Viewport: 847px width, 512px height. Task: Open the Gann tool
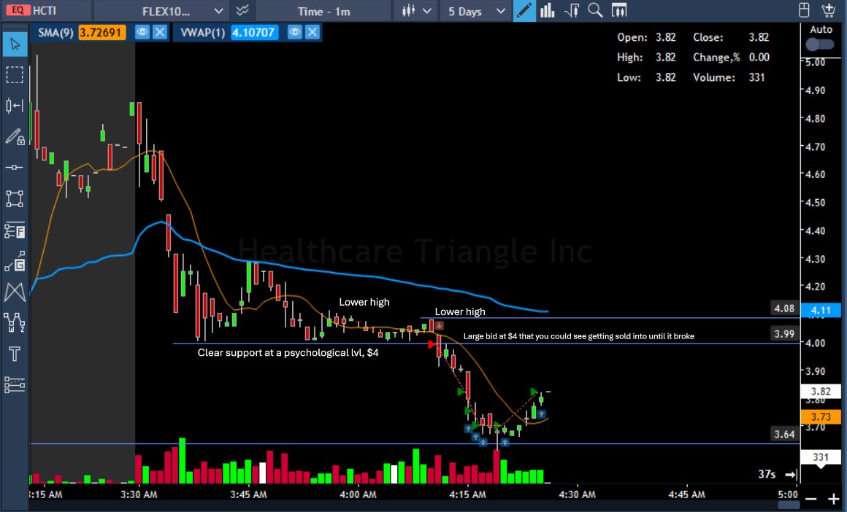coord(15,262)
